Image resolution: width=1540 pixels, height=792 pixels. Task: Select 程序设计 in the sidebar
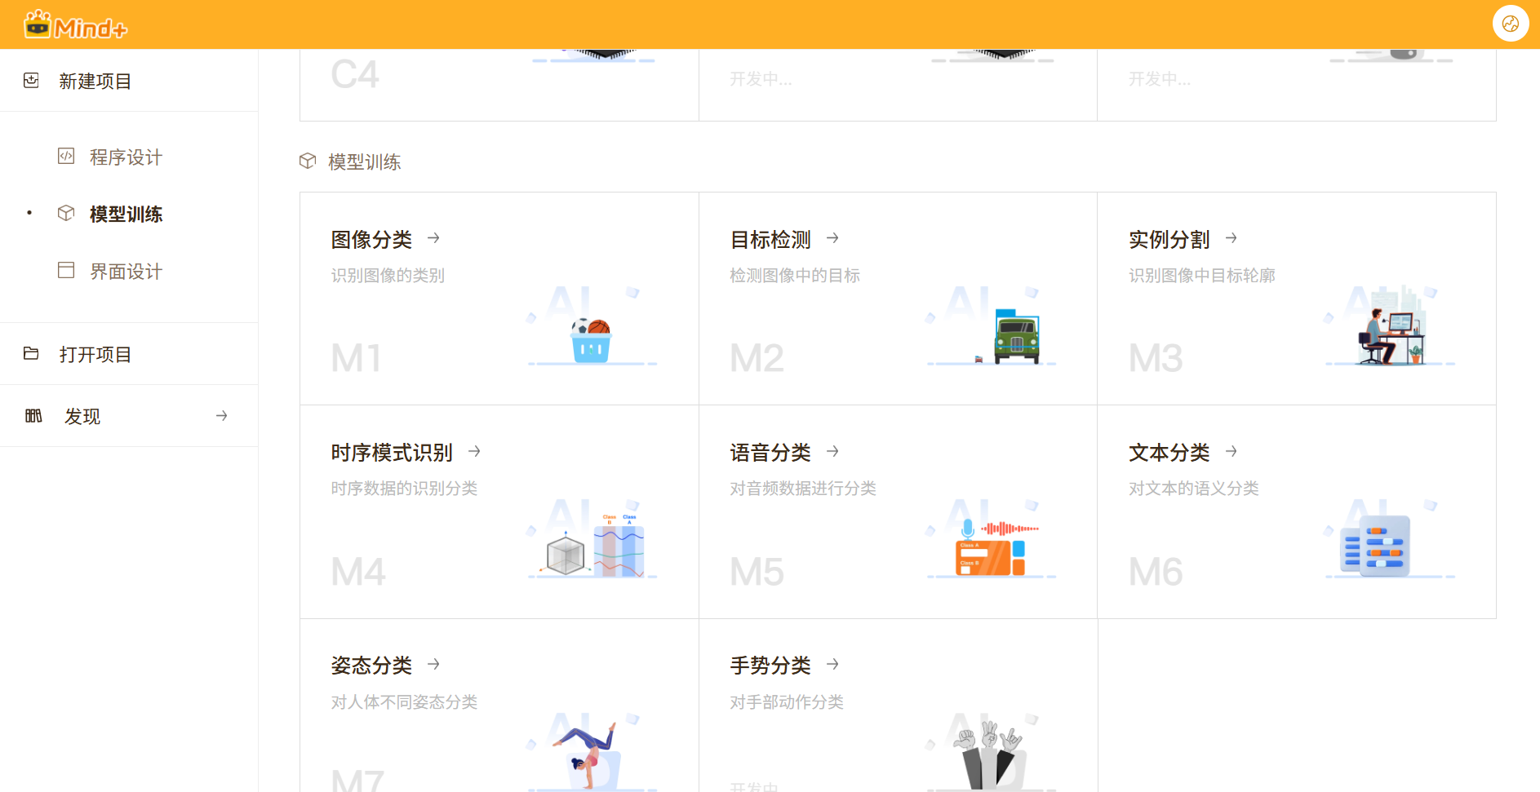point(126,157)
